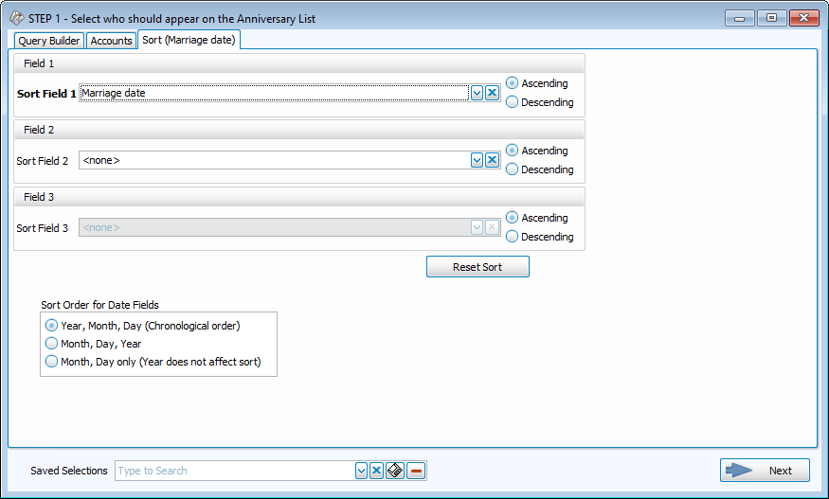Open the Sort Field 1 dropdown
This screenshot has height=499, width=829.
(x=477, y=93)
